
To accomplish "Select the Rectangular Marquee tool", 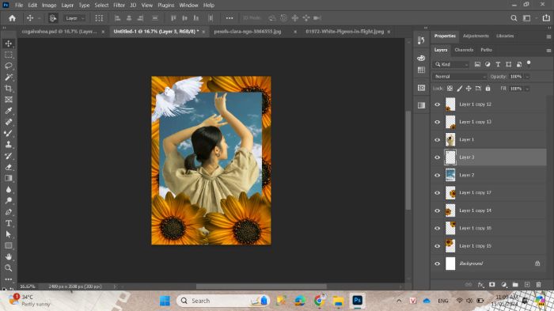I will [9, 55].
